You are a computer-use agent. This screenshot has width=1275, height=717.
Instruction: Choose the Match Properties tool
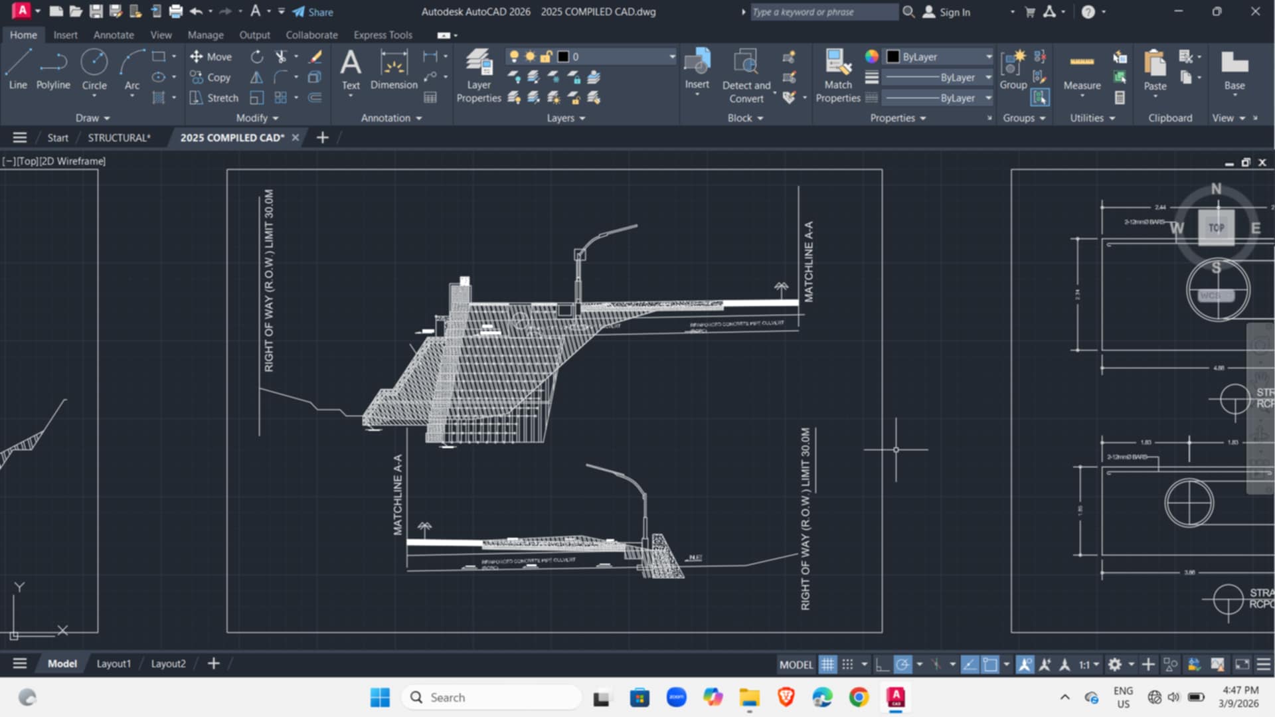click(x=838, y=76)
